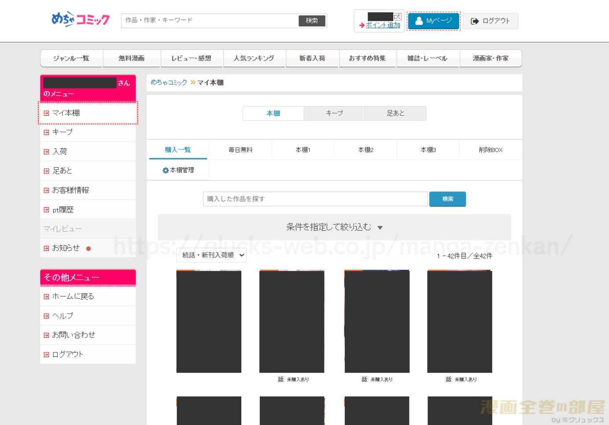Select the 本棚 toggle tab

click(x=273, y=113)
